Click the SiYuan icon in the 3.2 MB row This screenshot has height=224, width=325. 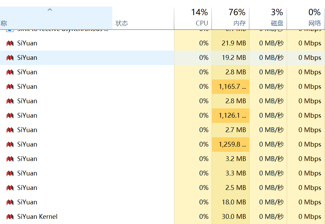pyautogui.click(x=10, y=159)
